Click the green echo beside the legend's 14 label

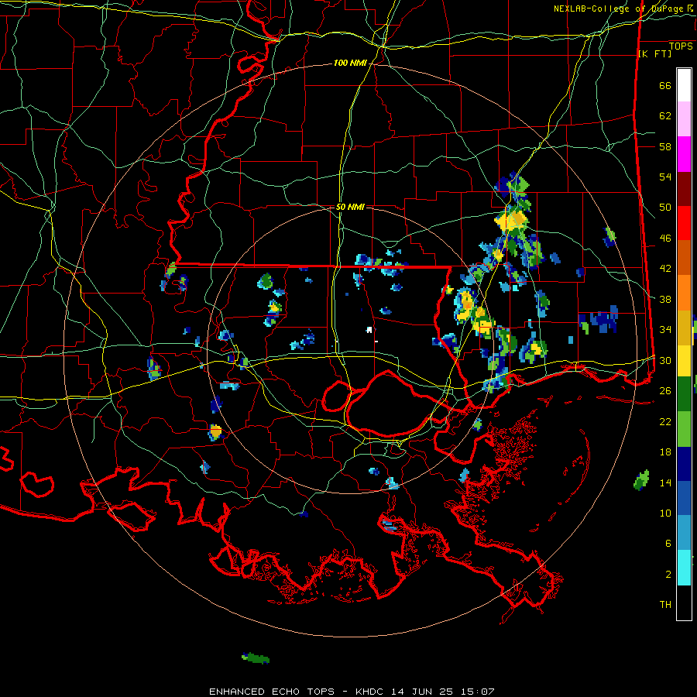[x=641, y=480]
